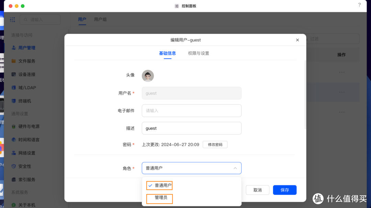
Task: Click the 终端机 sidebar icon
Action: pos(14,101)
